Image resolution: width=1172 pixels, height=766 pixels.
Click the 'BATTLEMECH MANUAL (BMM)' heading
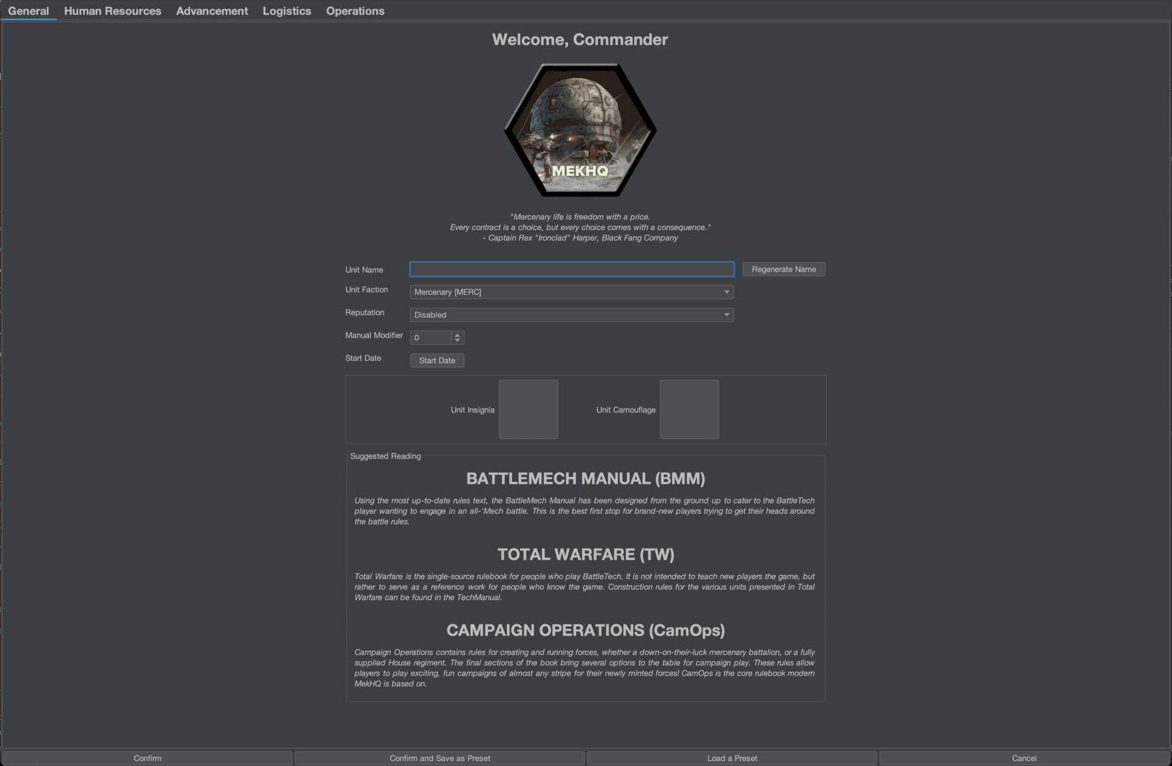586,479
